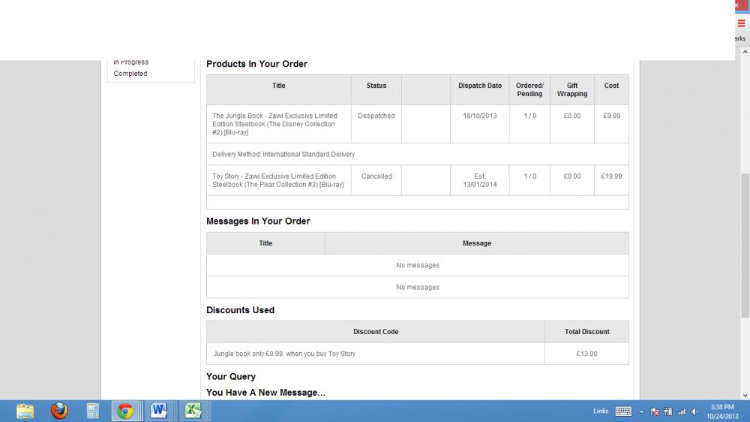
Task: Click the scrollbar down arrow
Action: pos(745,396)
